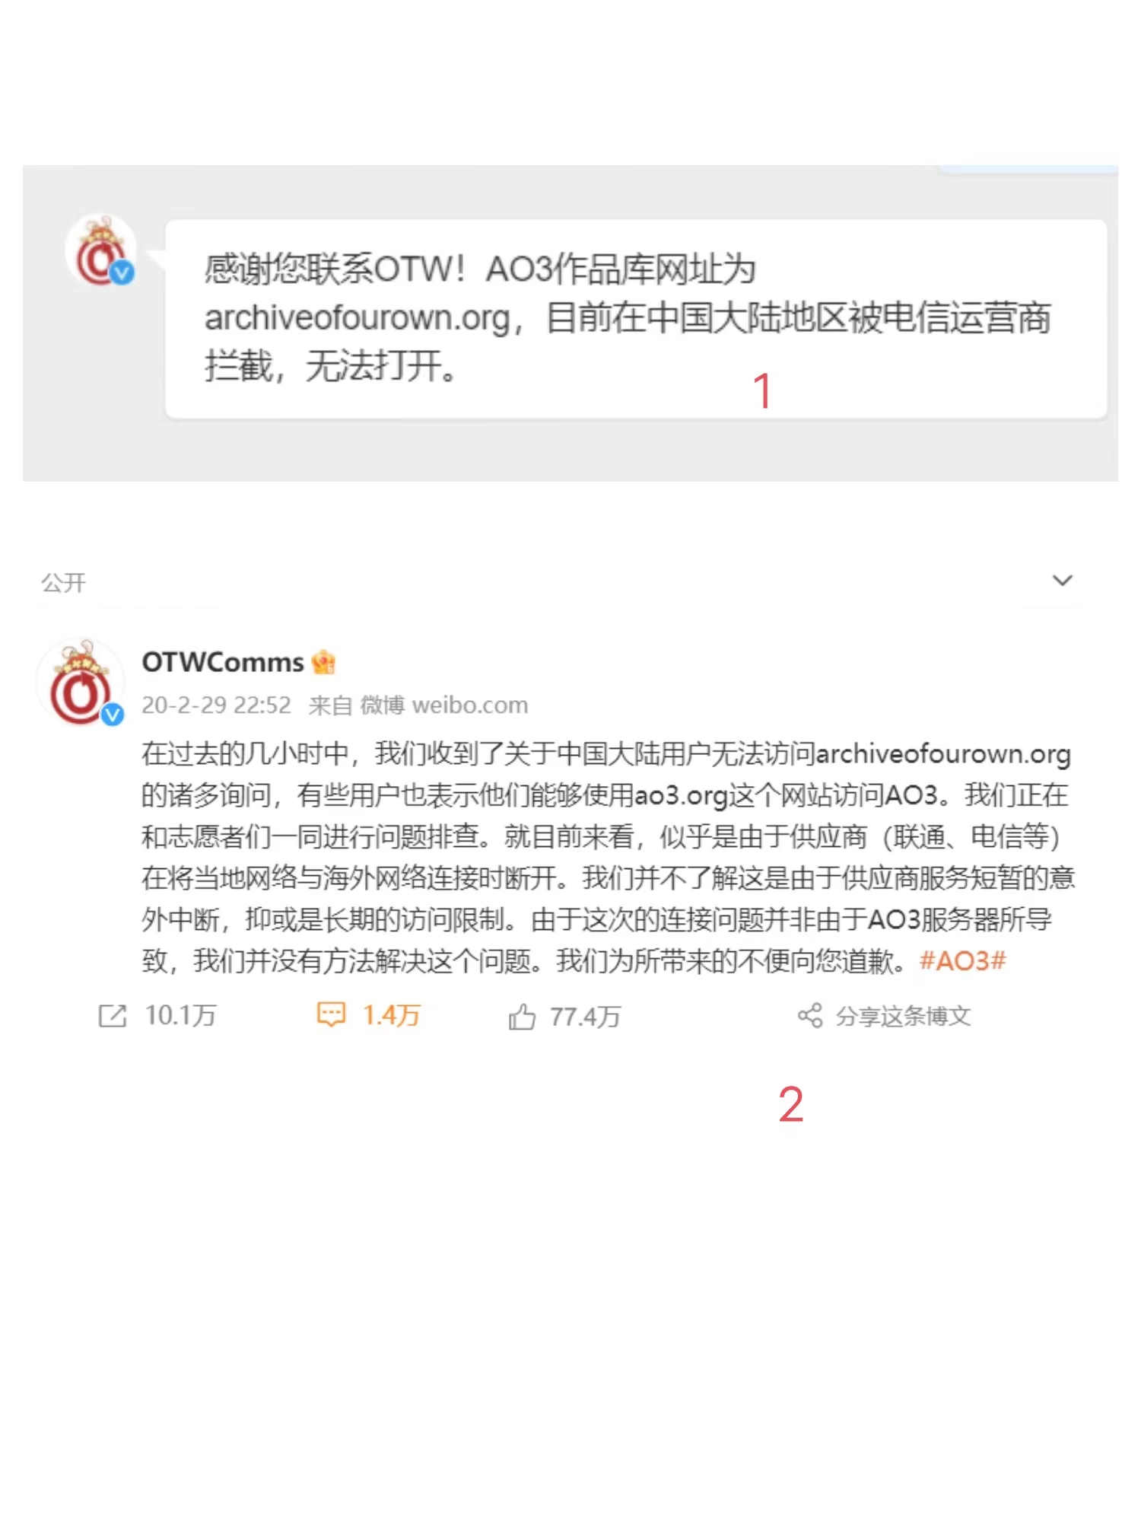
Task: Open the #AO3# hashtag topic
Action: [962, 961]
